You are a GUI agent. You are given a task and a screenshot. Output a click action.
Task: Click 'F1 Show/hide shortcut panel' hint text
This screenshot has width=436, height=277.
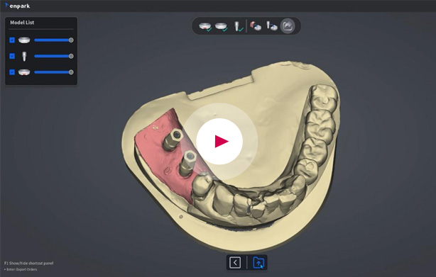(x=28, y=263)
